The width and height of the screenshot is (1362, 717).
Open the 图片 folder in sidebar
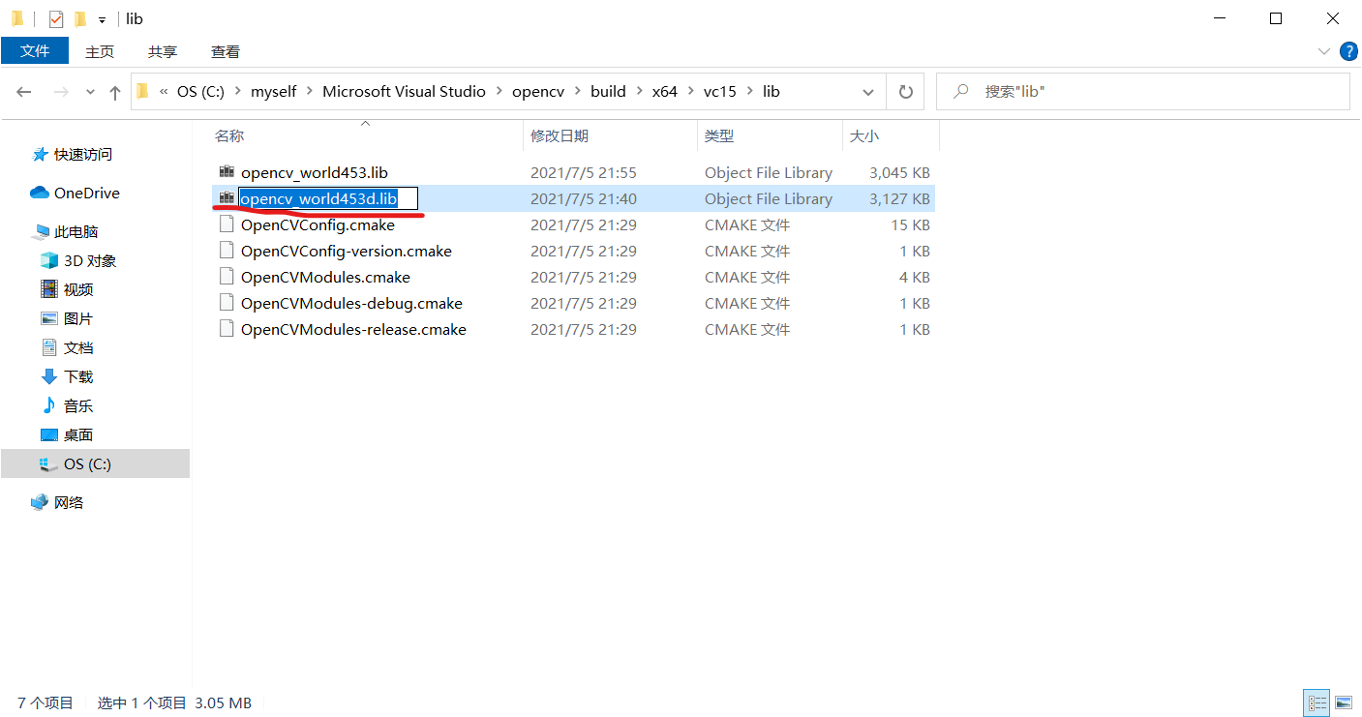(67, 319)
